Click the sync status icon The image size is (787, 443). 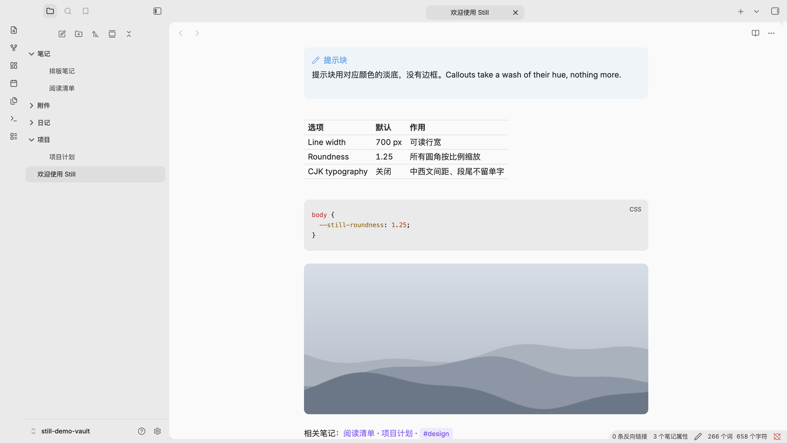[x=777, y=437]
